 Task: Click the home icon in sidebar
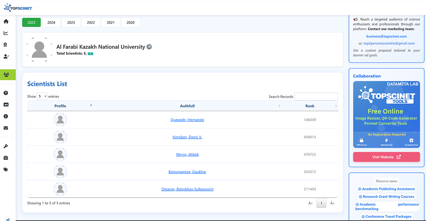pyautogui.click(x=6, y=21)
